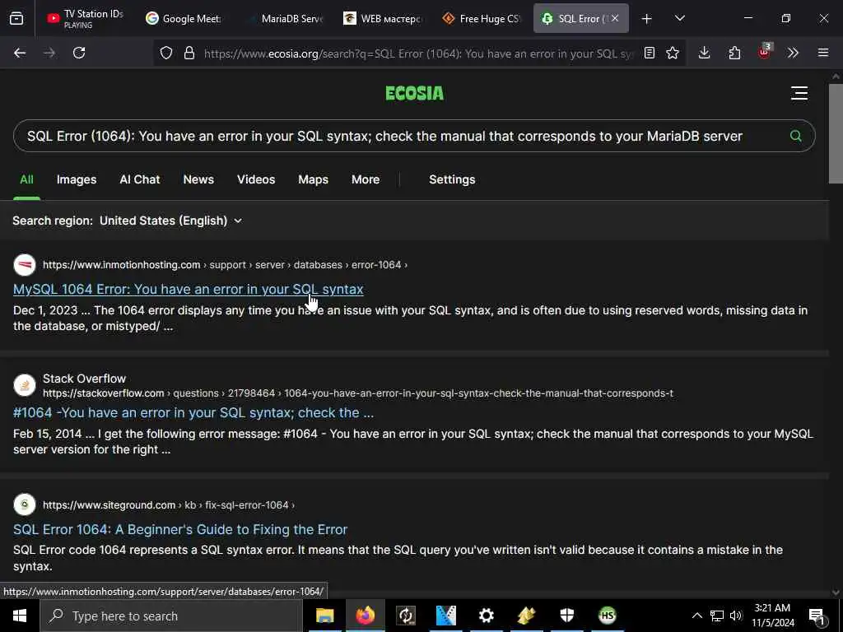Switch to TV Station IDs tab
The height and width of the screenshot is (632, 843).
tap(85, 18)
